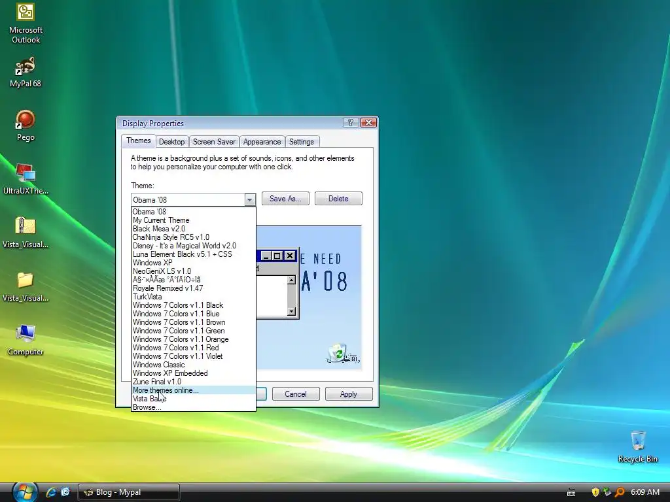This screenshot has width=670, height=502.
Task: Select ChaNinja Style RC5 v1.0 theme
Action: point(193,237)
